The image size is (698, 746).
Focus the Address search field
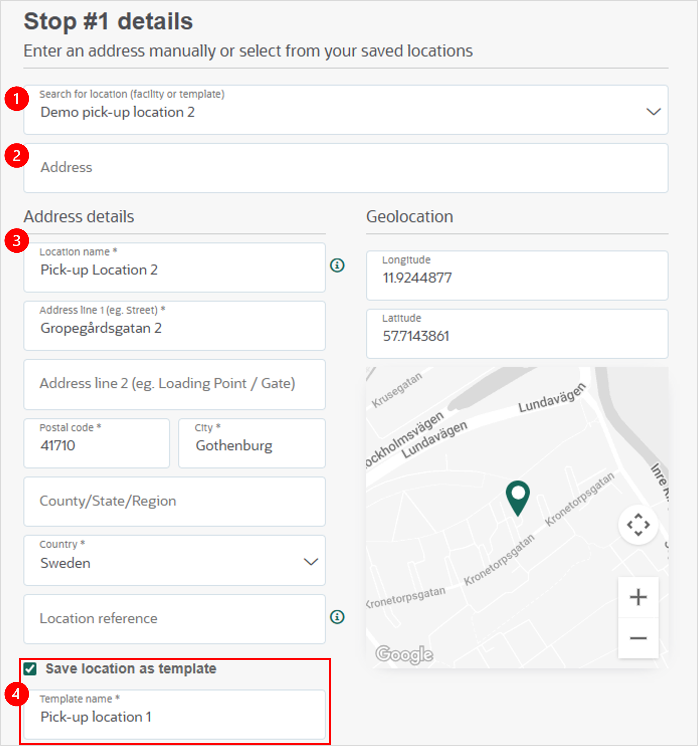point(346,168)
